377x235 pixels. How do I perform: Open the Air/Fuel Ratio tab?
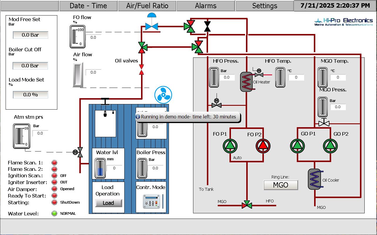click(x=147, y=6)
